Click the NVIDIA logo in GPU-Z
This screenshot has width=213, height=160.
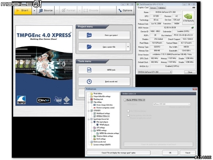(x=188, y=18)
